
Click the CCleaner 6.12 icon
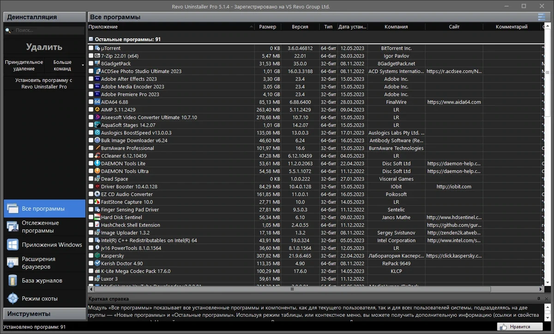(x=97, y=156)
